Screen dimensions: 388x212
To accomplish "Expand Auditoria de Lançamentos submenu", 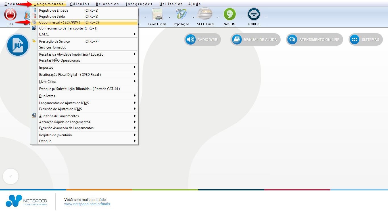I will [84, 116].
